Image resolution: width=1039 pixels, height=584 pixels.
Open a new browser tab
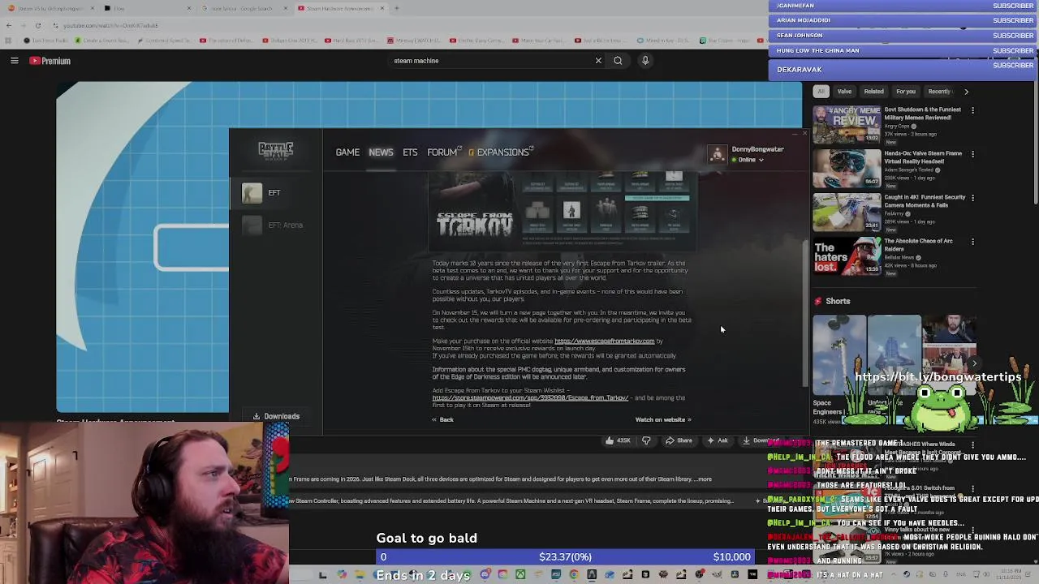(x=396, y=8)
